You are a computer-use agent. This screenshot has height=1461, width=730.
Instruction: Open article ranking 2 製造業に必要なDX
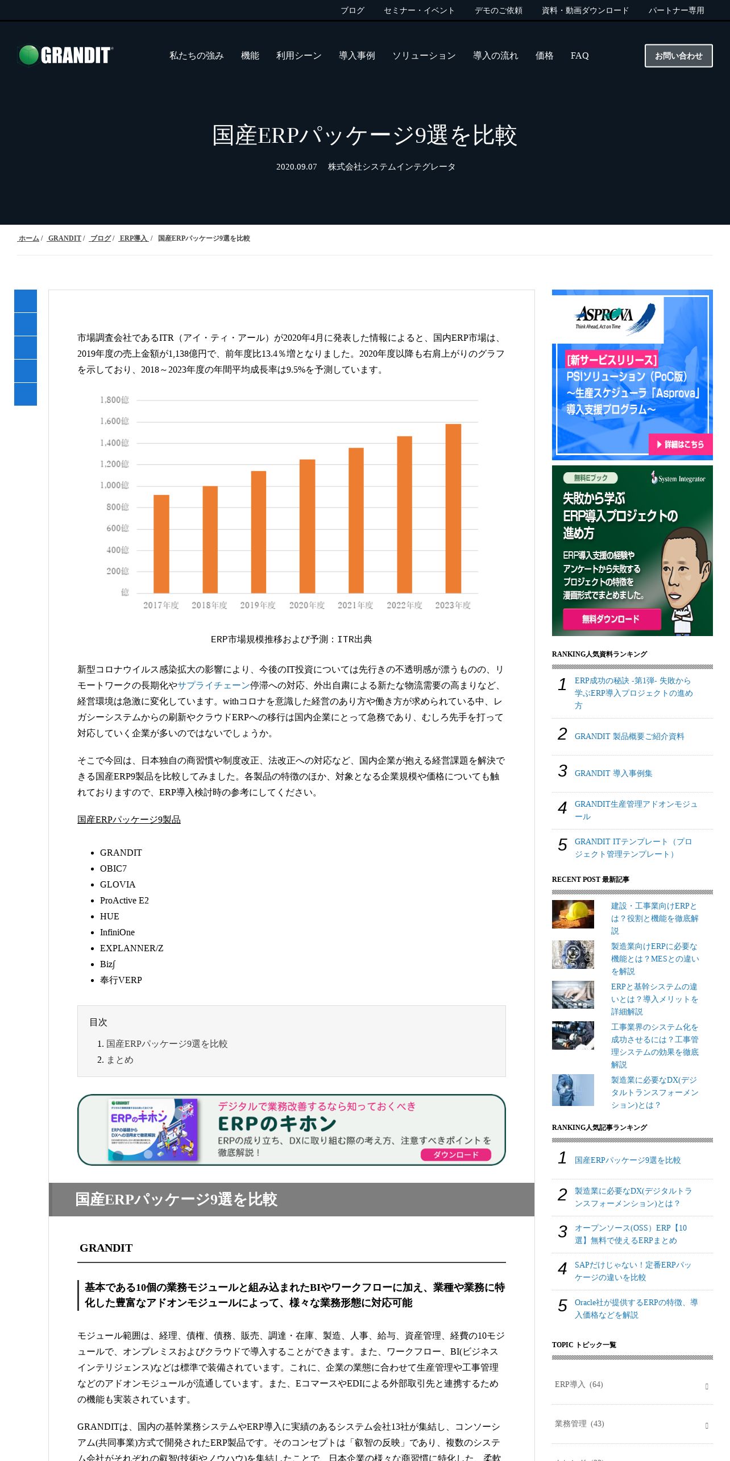[633, 1197]
